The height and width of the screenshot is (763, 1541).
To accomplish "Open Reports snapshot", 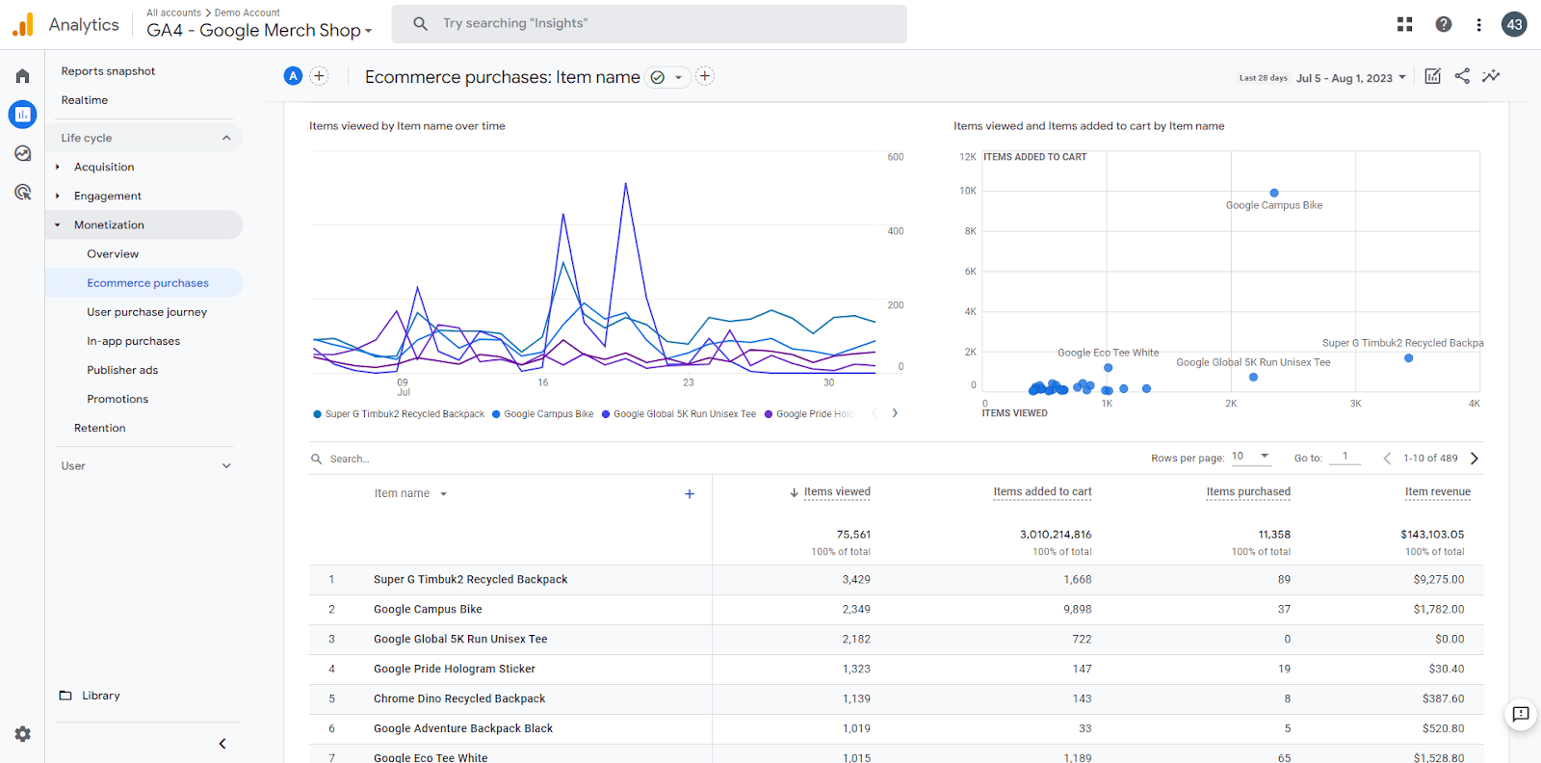I will tap(108, 71).
